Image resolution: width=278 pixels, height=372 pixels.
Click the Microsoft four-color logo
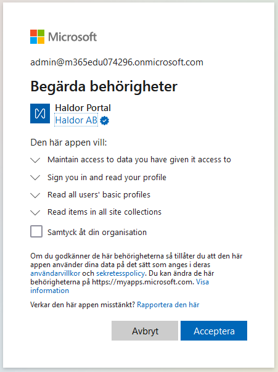pos(37,37)
